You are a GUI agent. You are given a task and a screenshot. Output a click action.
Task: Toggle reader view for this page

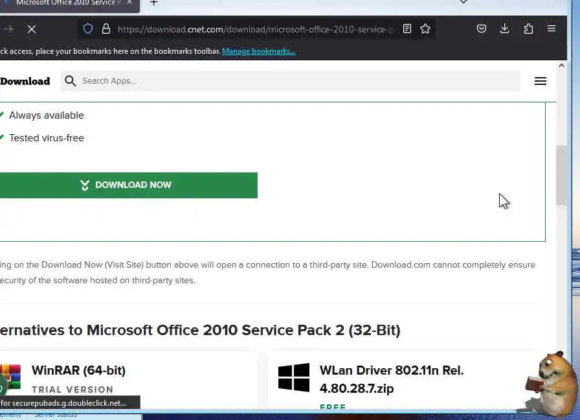[407, 29]
